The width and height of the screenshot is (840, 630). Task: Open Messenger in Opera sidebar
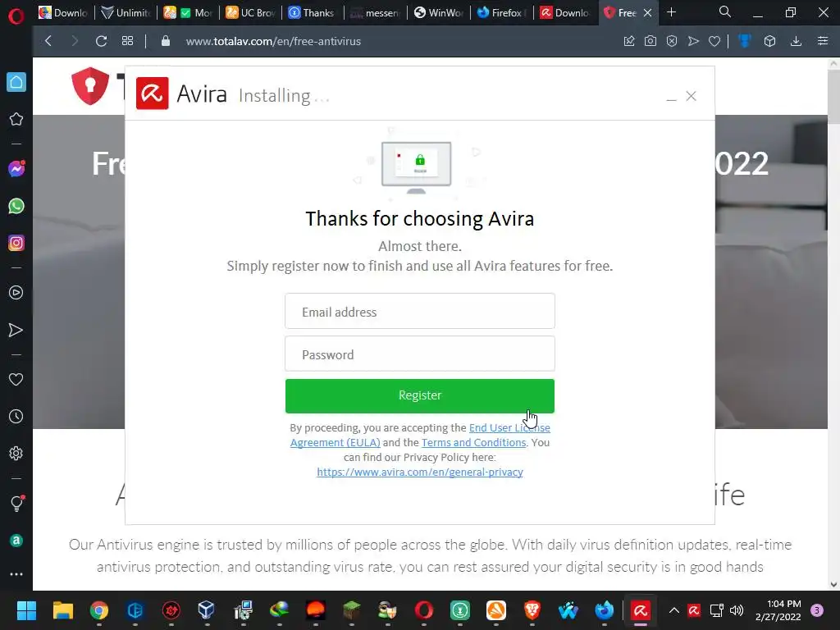pyautogui.click(x=16, y=169)
